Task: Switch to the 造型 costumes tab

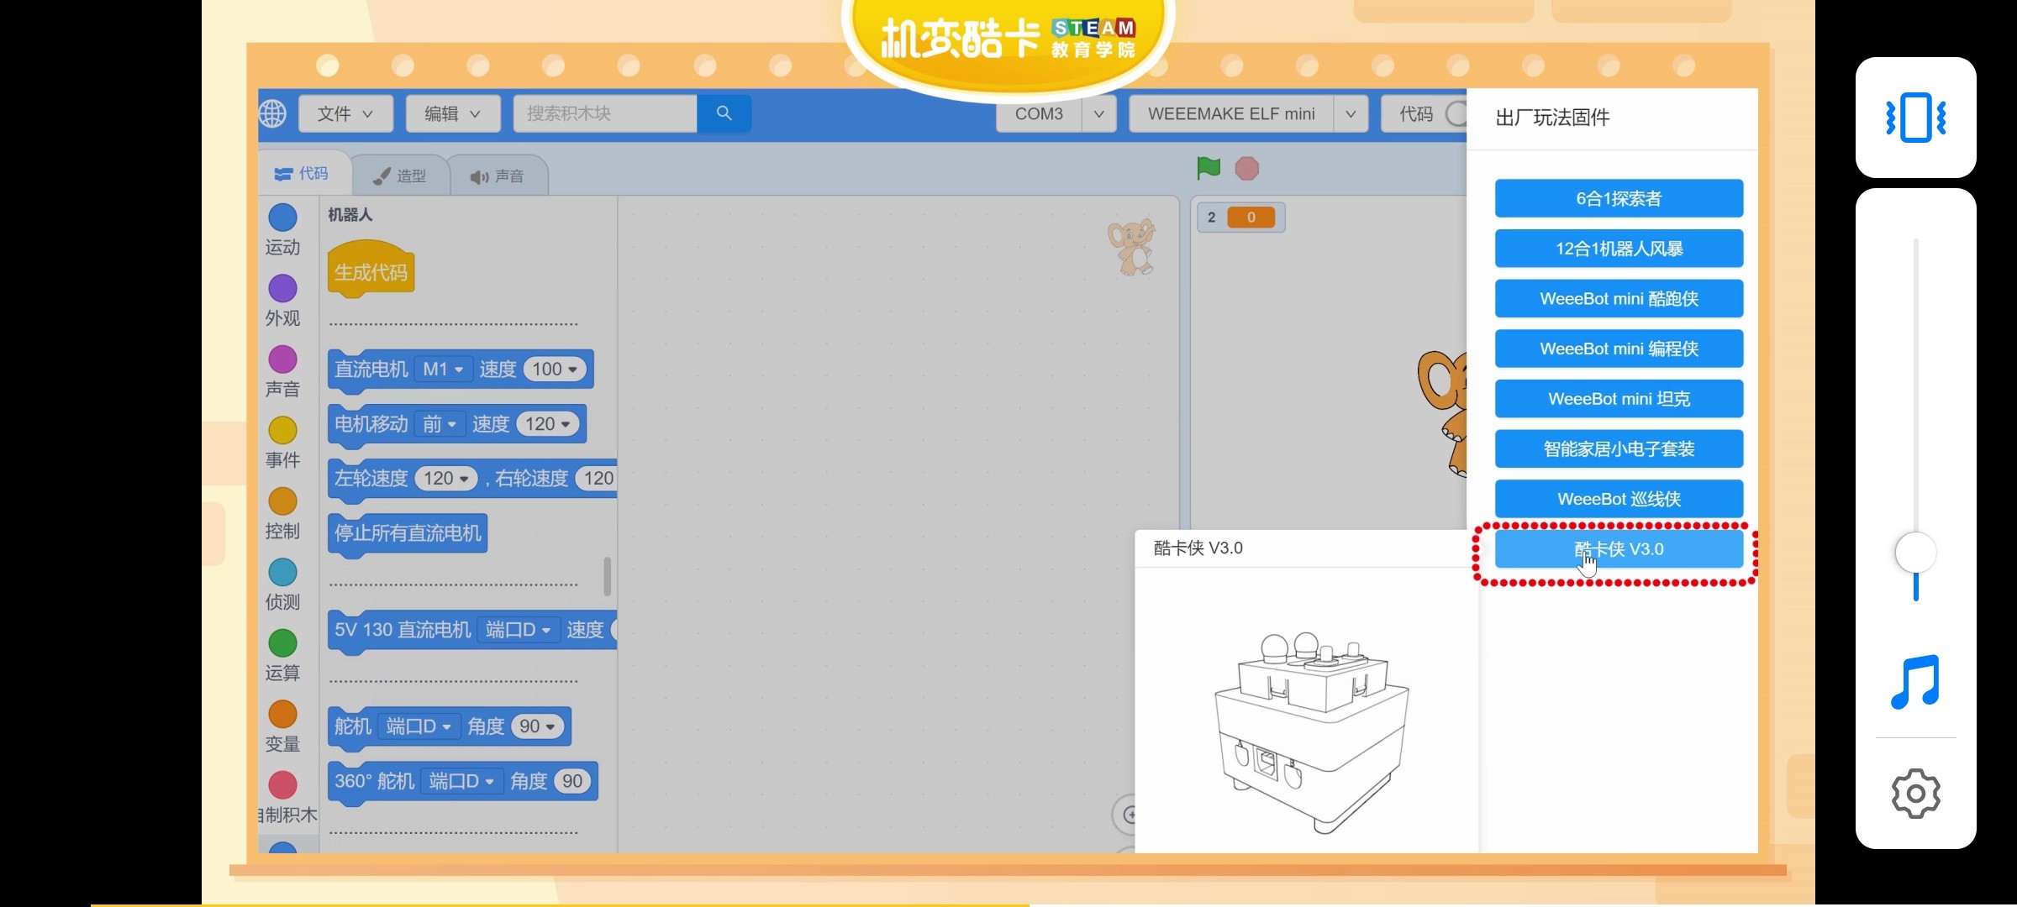Action: point(400,176)
